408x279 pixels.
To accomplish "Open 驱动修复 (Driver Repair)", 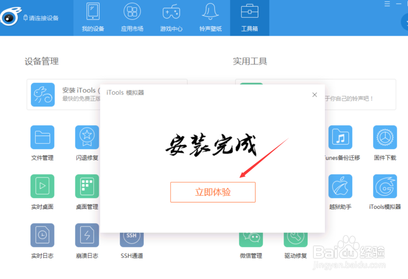I will click(295, 241).
